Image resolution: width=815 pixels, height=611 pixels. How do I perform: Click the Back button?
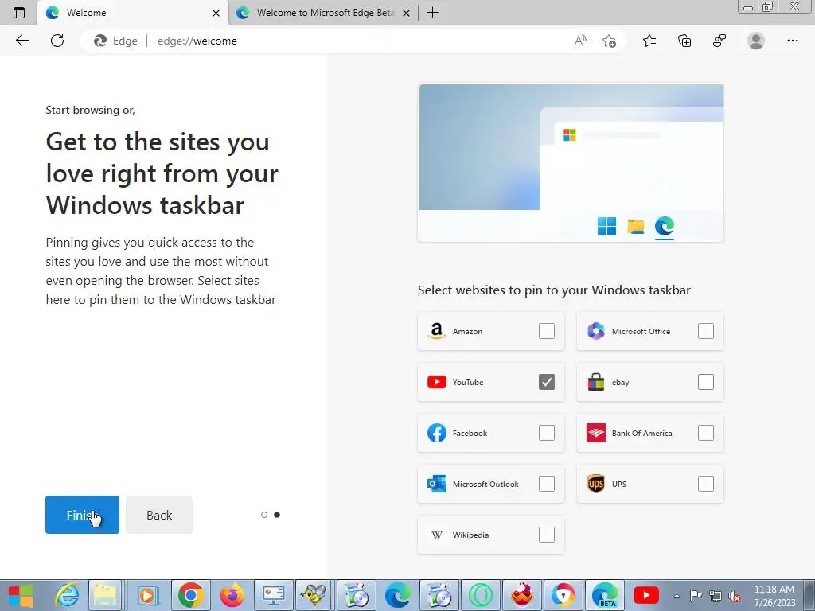159,515
